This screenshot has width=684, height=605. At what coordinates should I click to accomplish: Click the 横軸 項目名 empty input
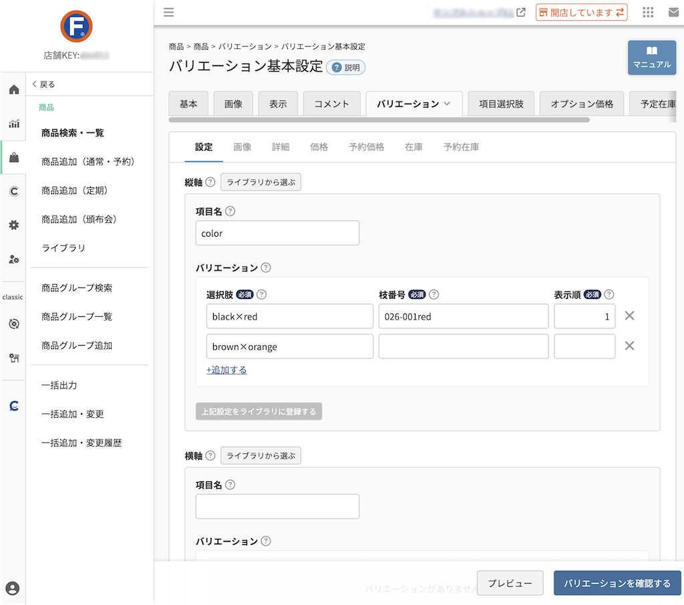coord(277,506)
